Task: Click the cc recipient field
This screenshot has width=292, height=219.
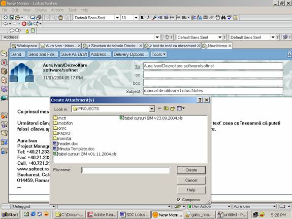Action: click(x=213, y=75)
